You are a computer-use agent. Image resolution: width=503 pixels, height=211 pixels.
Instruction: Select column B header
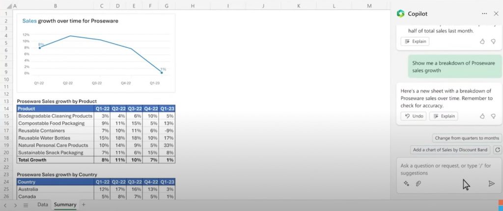[56, 6]
